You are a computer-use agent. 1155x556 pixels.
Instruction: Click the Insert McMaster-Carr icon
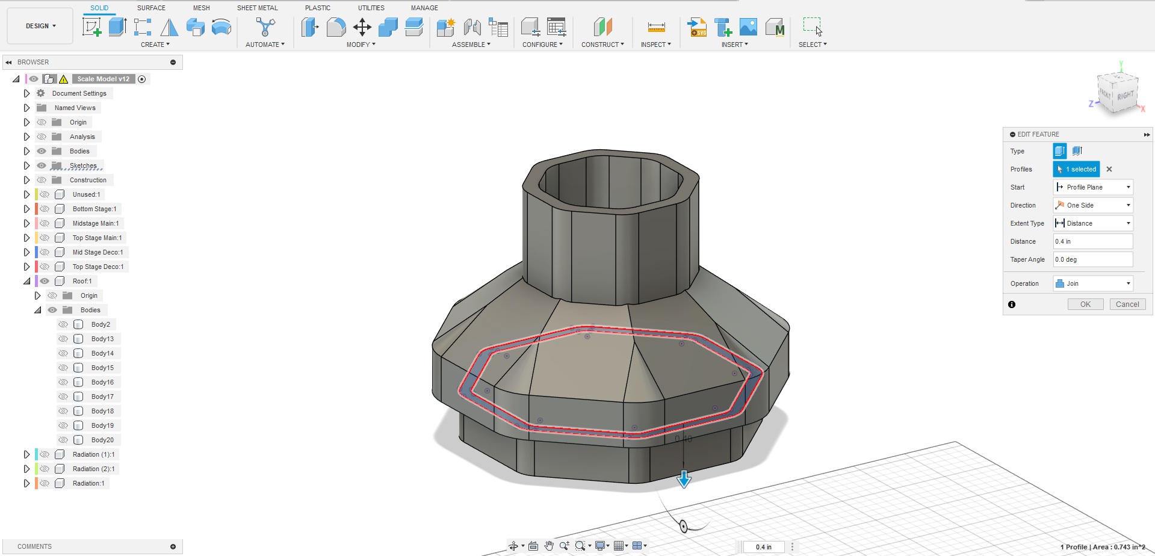(775, 27)
